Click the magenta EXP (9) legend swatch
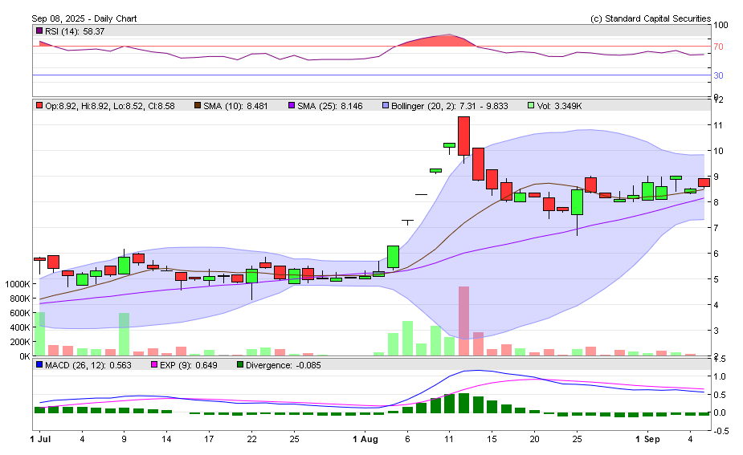This screenshot has height=455, width=743. click(x=154, y=365)
